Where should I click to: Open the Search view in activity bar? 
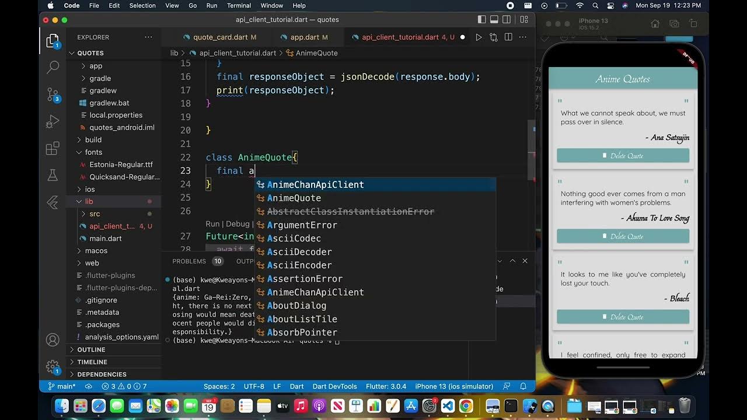53,67
